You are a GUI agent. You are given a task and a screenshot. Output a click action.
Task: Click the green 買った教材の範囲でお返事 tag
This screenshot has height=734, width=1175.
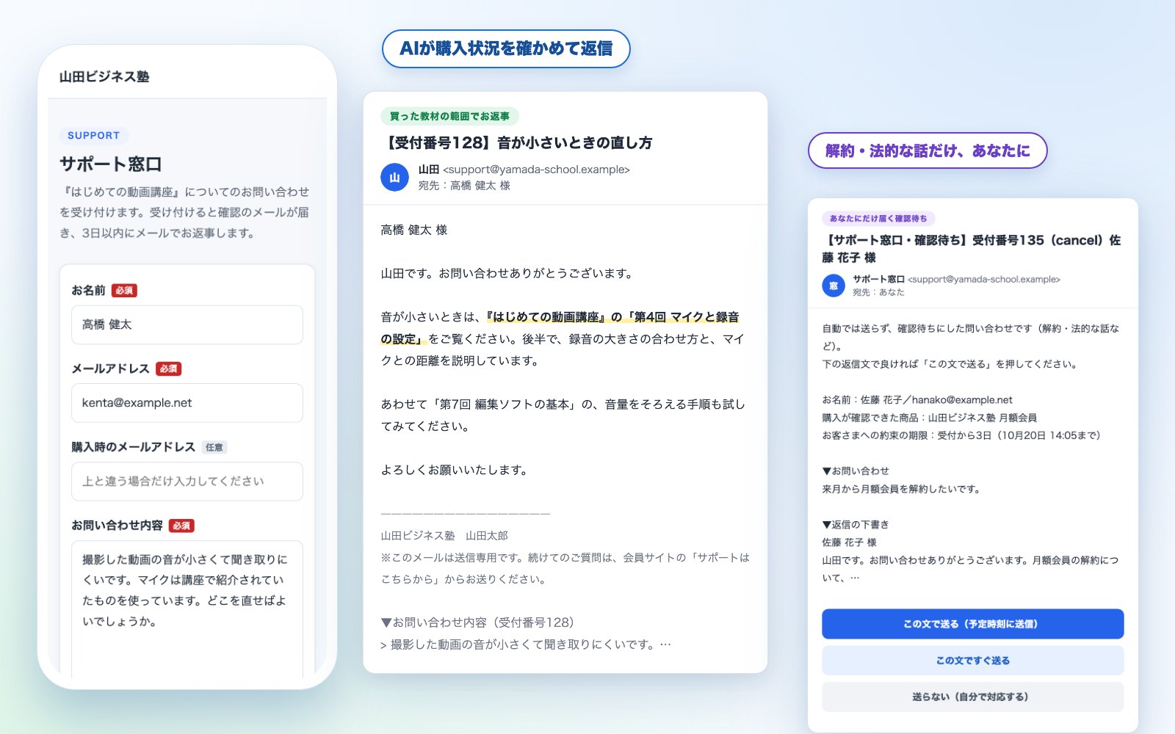click(449, 116)
